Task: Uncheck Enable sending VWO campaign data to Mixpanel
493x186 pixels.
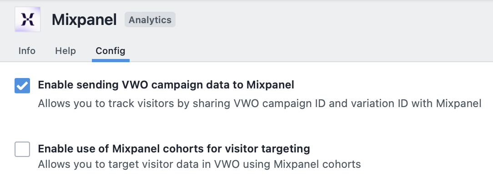Action: [22, 86]
